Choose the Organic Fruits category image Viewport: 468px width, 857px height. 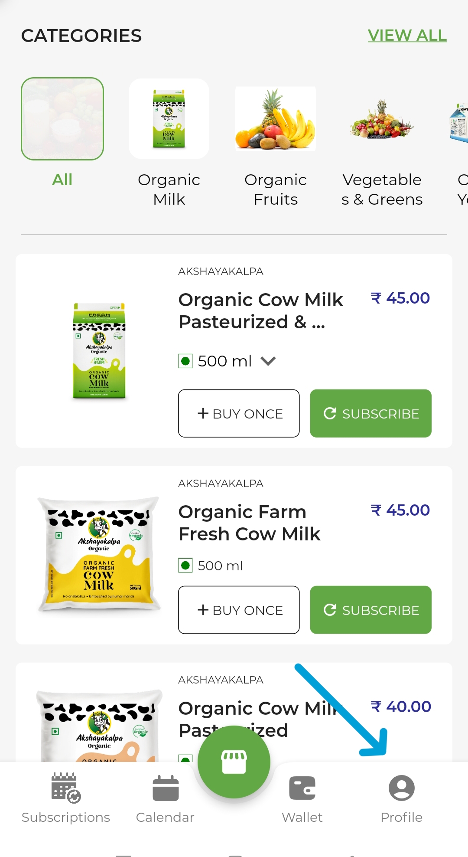(276, 118)
